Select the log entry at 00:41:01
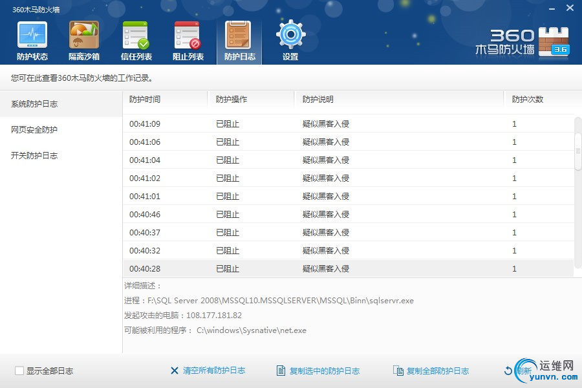 tap(348, 196)
